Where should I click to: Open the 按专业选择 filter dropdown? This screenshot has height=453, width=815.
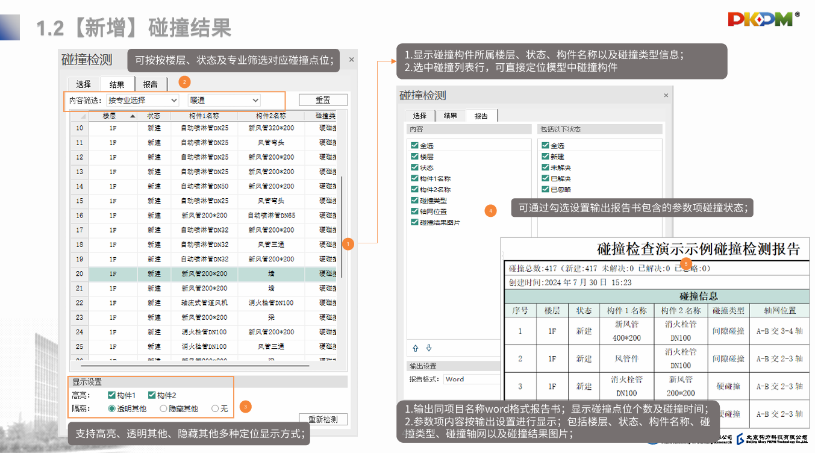click(x=143, y=100)
